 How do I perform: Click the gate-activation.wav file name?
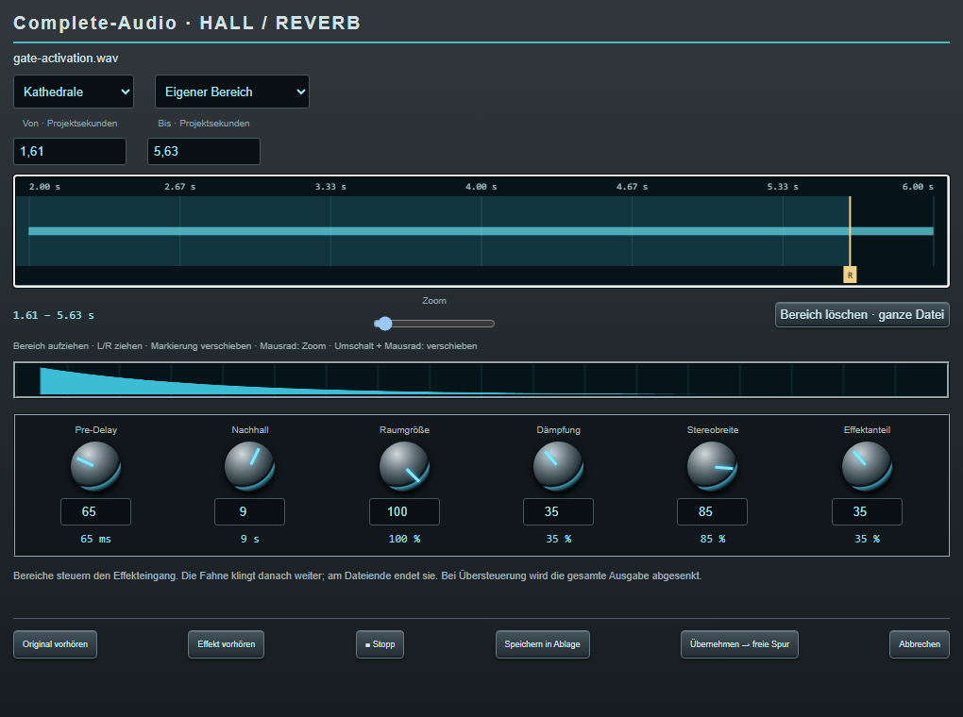point(66,58)
